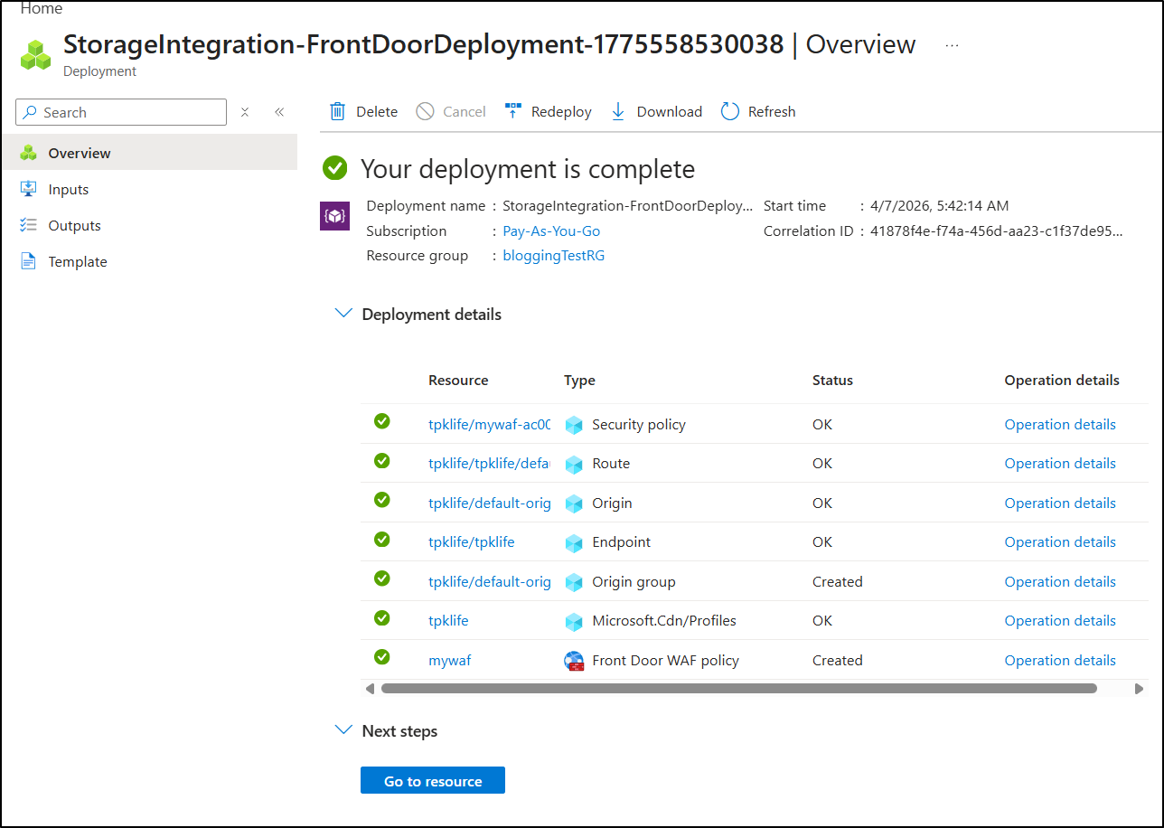The width and height of the screenshot is (1164, 828).
Task: Click the horizontal scrollbar right arrow
Action: (1139, 689)
